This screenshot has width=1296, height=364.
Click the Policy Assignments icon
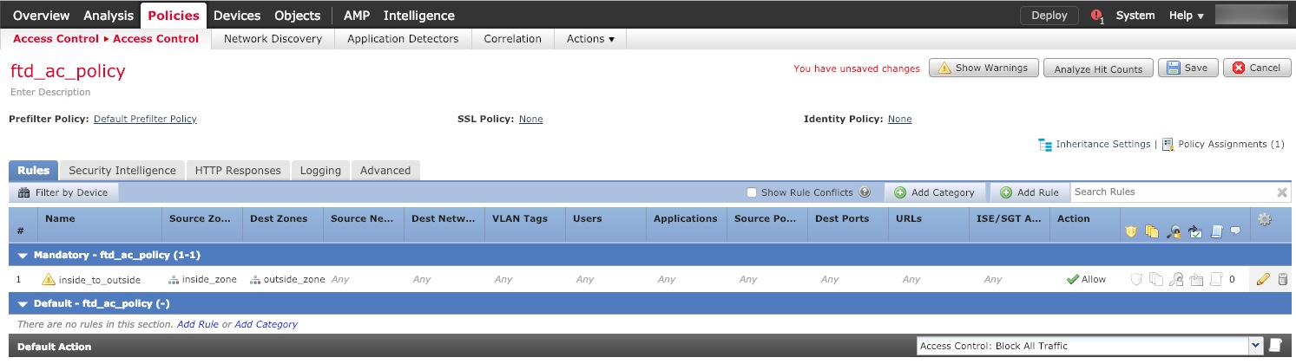point(1168,144)
